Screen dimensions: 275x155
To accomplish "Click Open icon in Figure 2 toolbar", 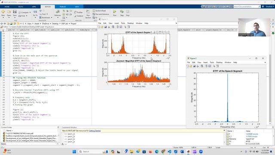I will 191,66.
